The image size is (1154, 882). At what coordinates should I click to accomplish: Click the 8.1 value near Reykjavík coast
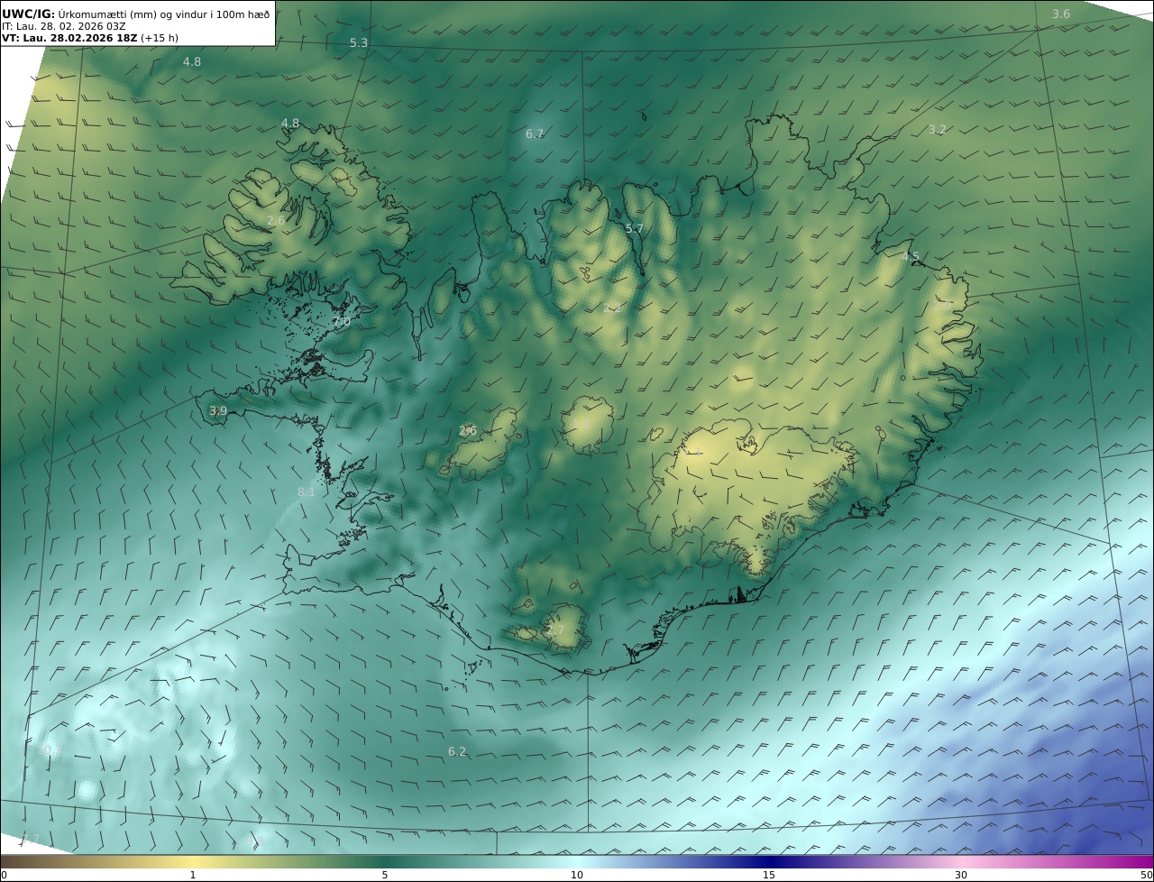307,492
